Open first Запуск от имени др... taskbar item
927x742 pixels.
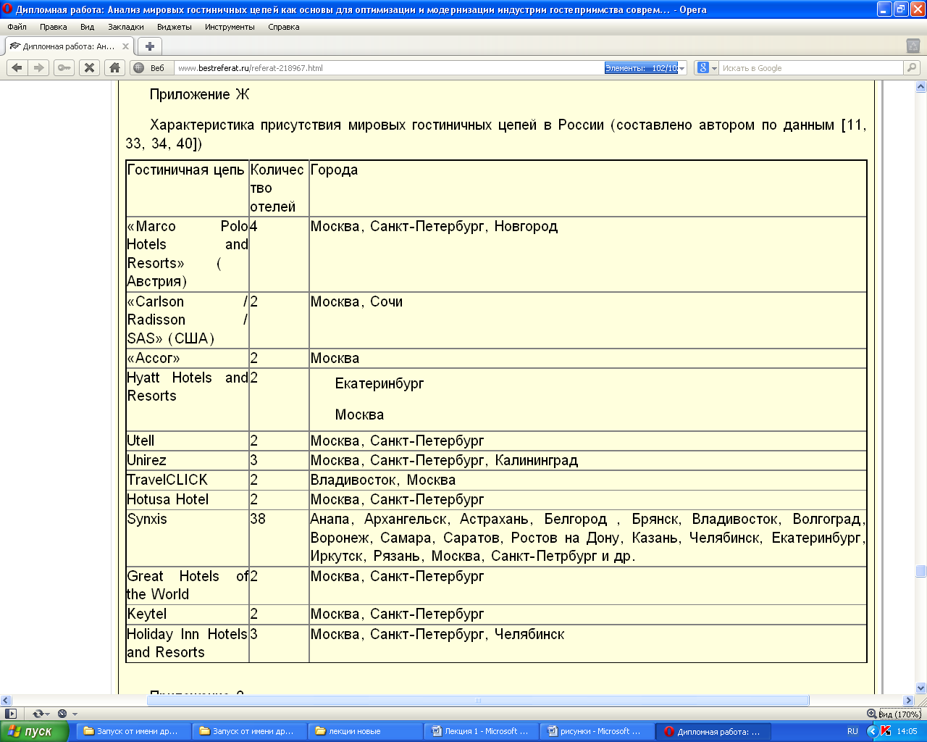133,731
